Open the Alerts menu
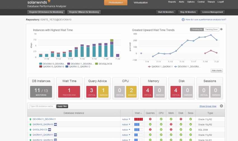This screenshot has height=141, width=238. pos(181,2)
